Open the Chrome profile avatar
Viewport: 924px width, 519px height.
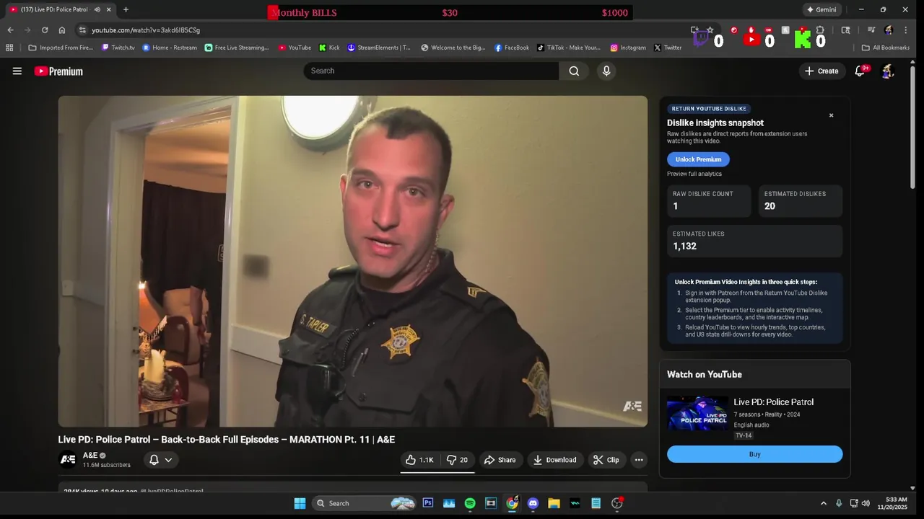click(x=889, y=30)
